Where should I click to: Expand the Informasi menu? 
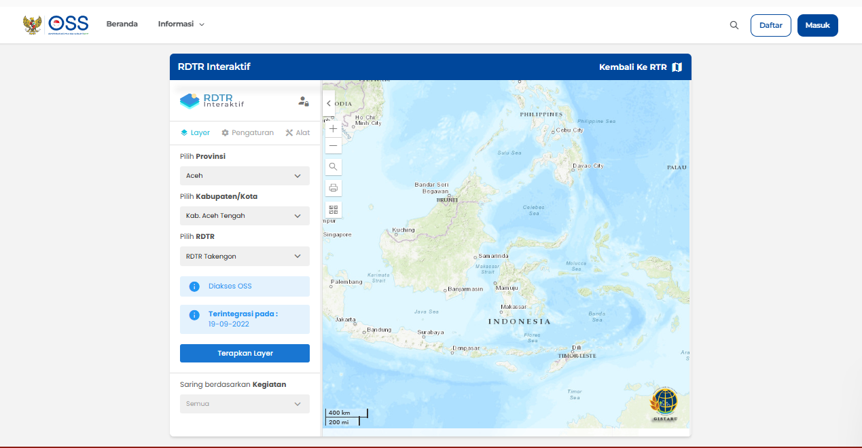click(181, 24)
